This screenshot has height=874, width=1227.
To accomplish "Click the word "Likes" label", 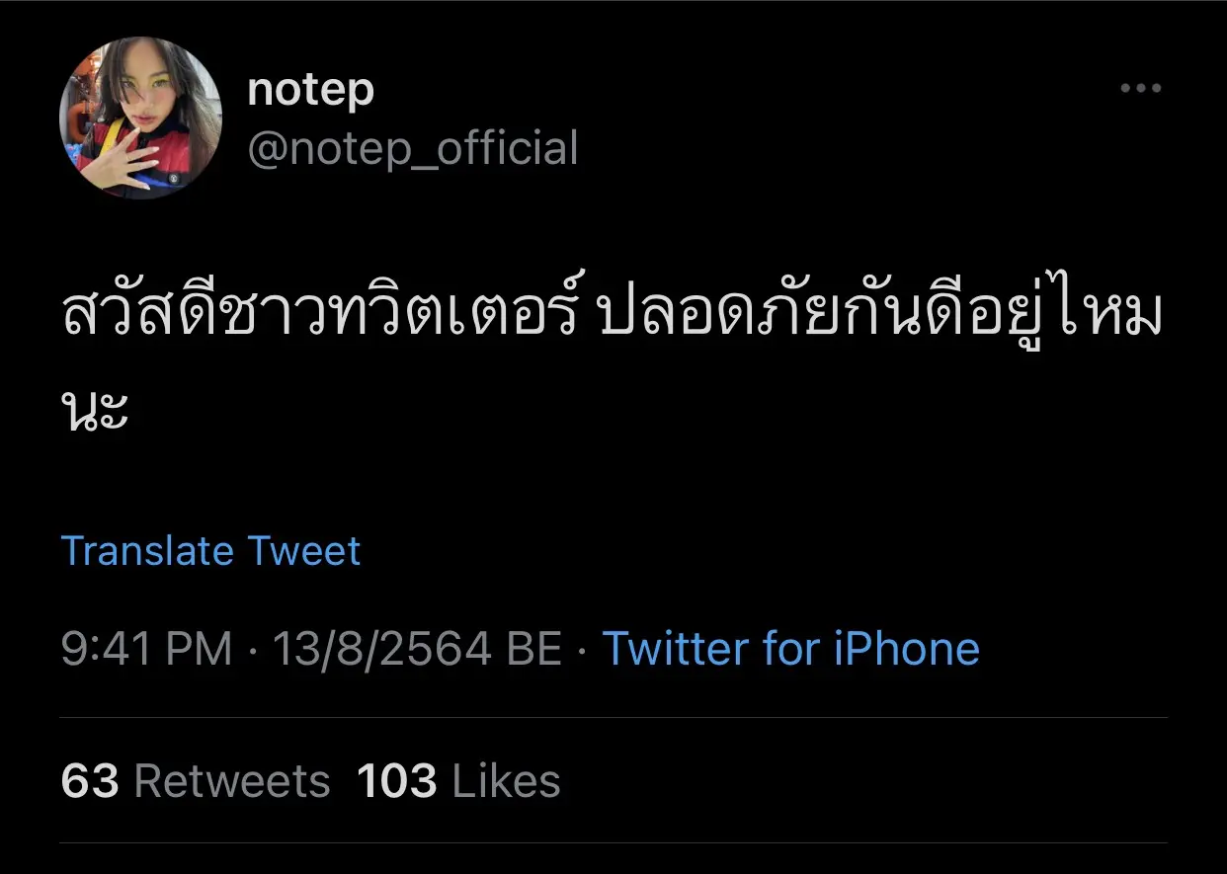I will click(506, 782).
